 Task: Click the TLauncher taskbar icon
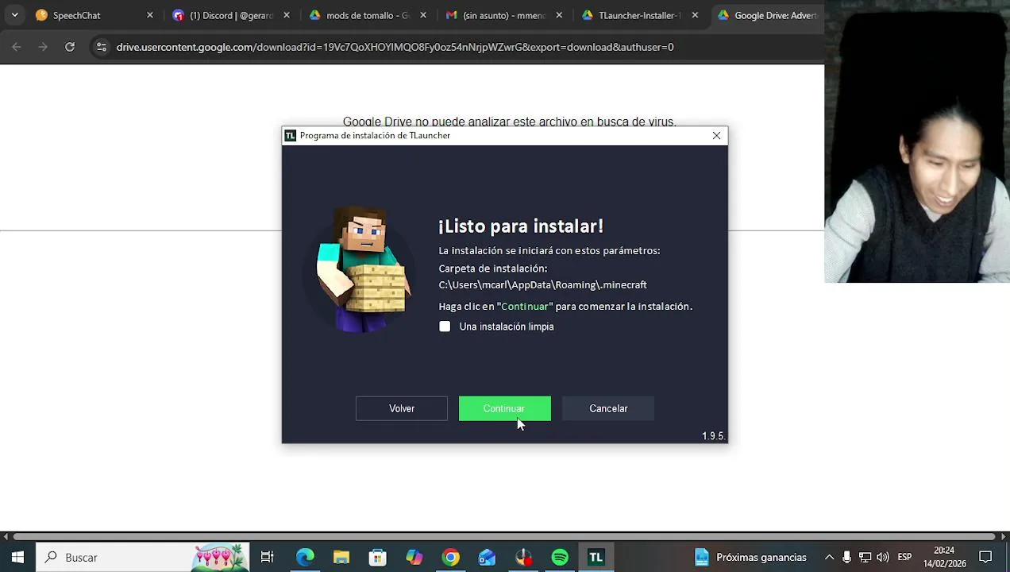pos(596,558)
